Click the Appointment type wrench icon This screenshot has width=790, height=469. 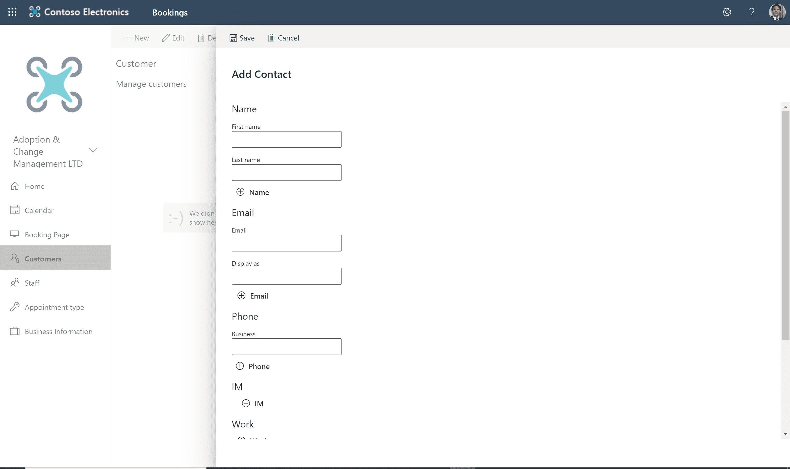click(14, 307)
